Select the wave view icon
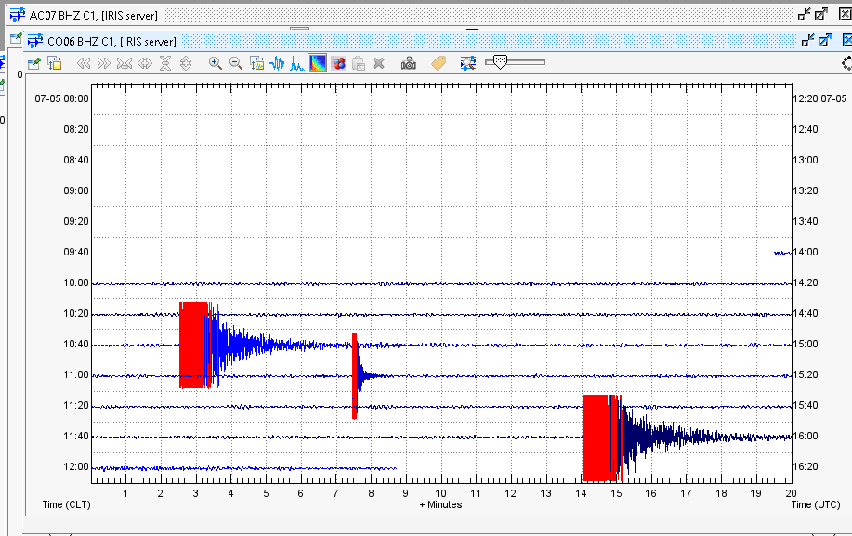This screenshot has width=852, height=536. coord(277,63)
